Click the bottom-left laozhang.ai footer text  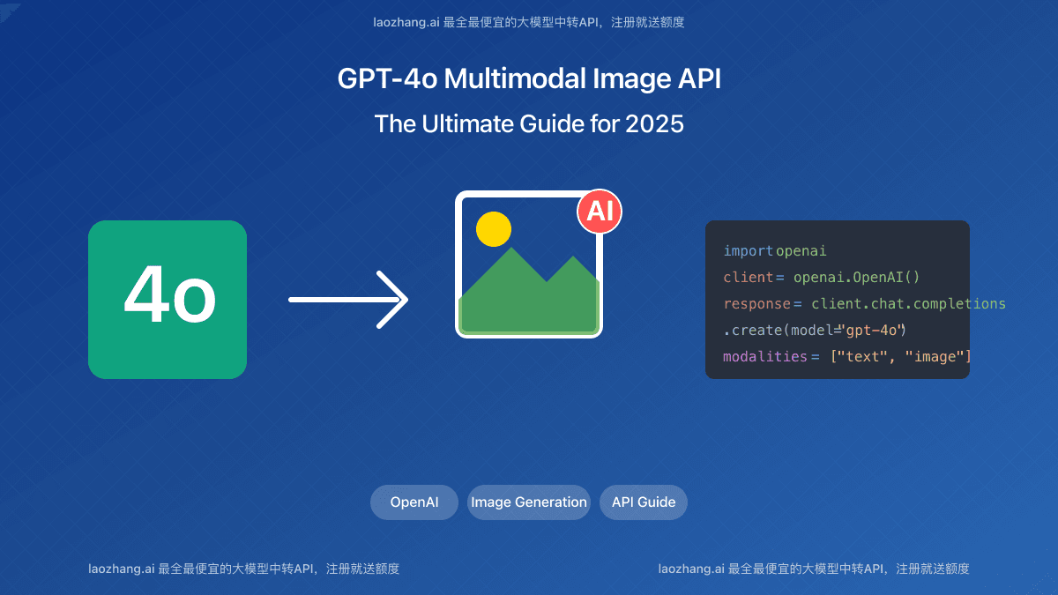(244, 569)
